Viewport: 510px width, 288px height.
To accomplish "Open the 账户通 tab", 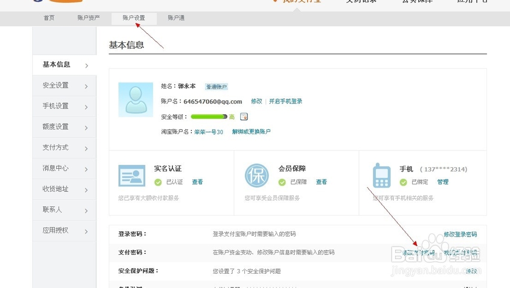I will click(176, 18).
